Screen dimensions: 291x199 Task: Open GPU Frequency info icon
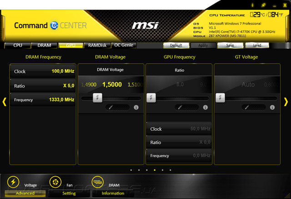[x=205, y=107]
